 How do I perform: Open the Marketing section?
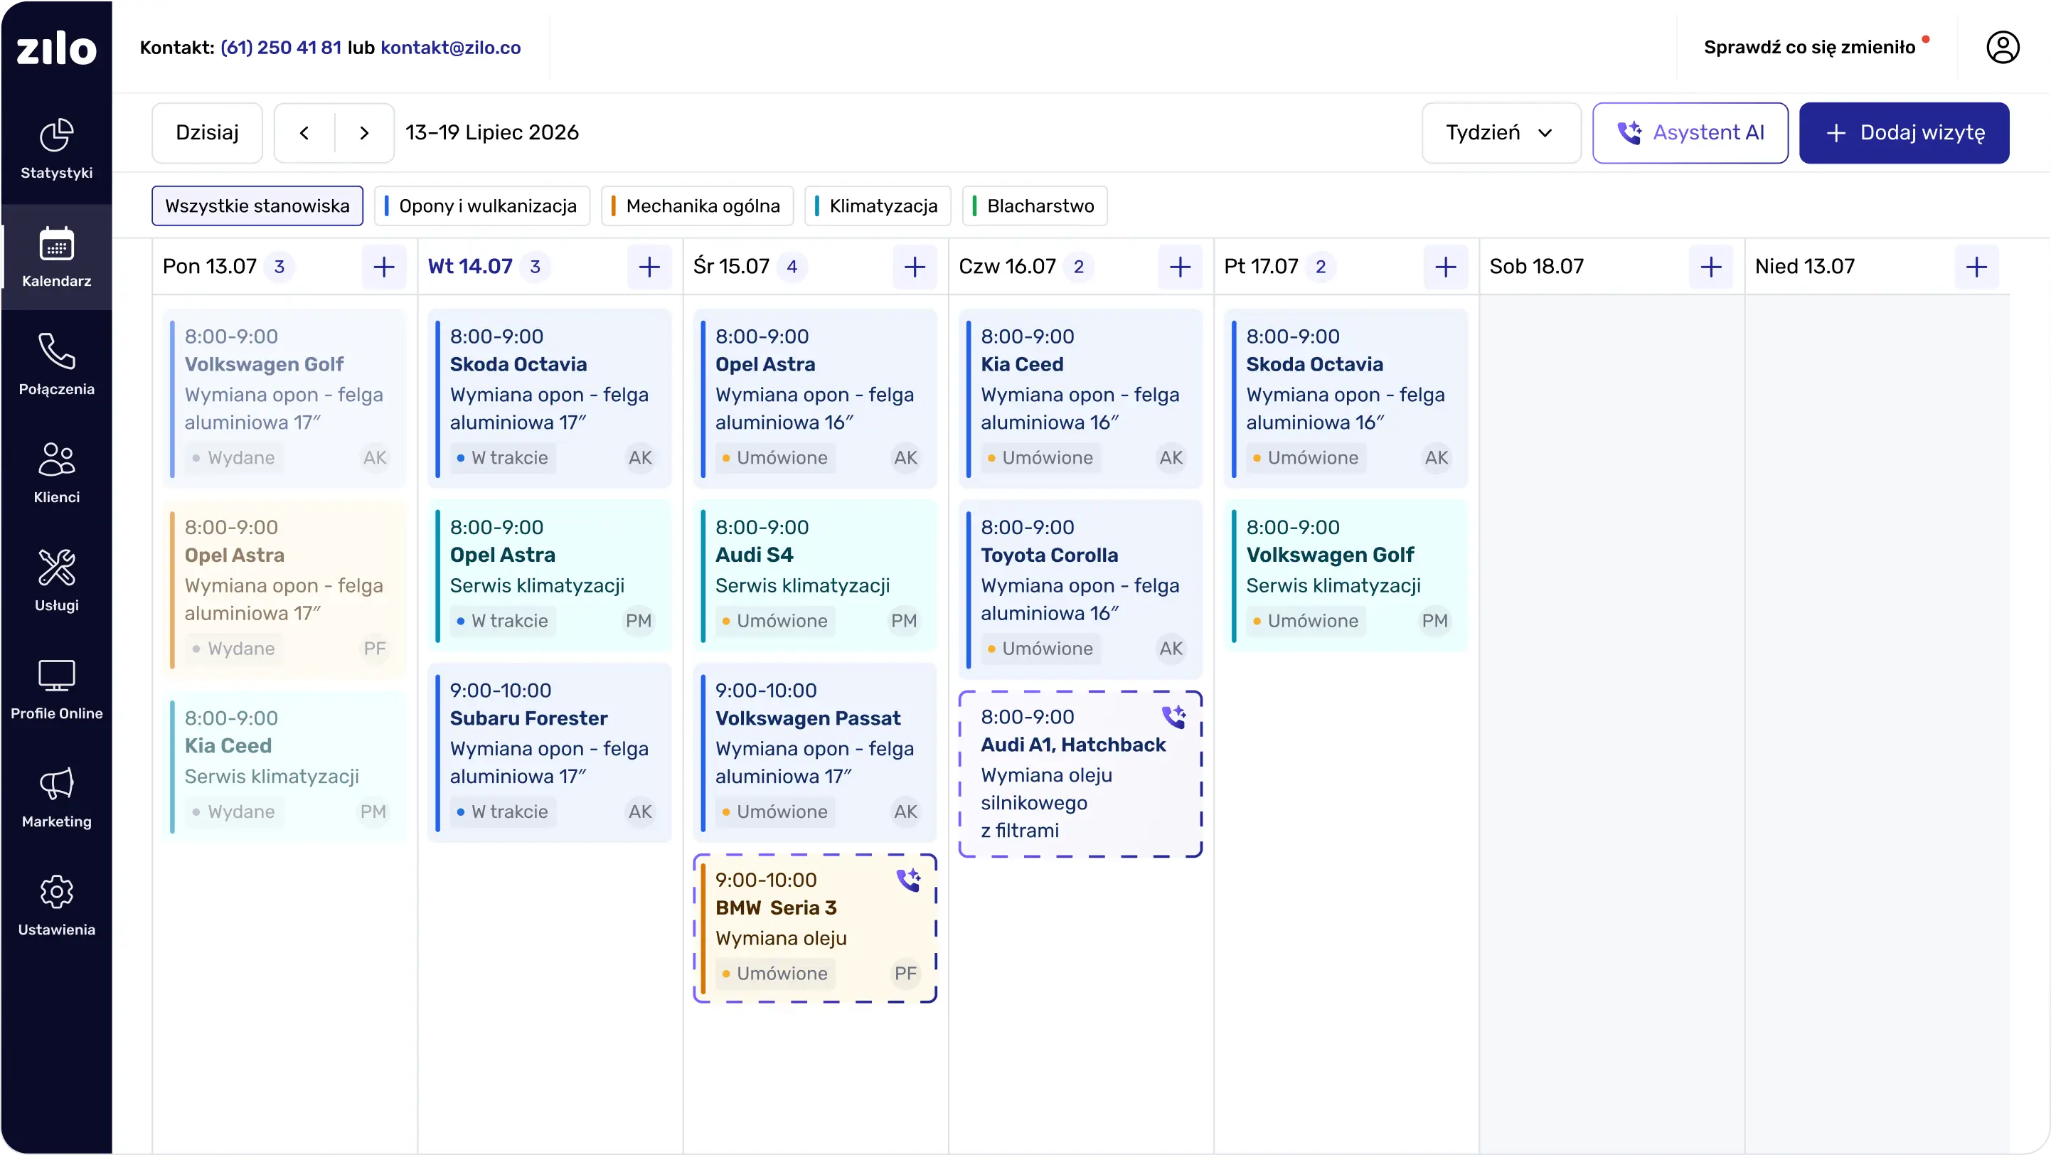pos(56,797)
